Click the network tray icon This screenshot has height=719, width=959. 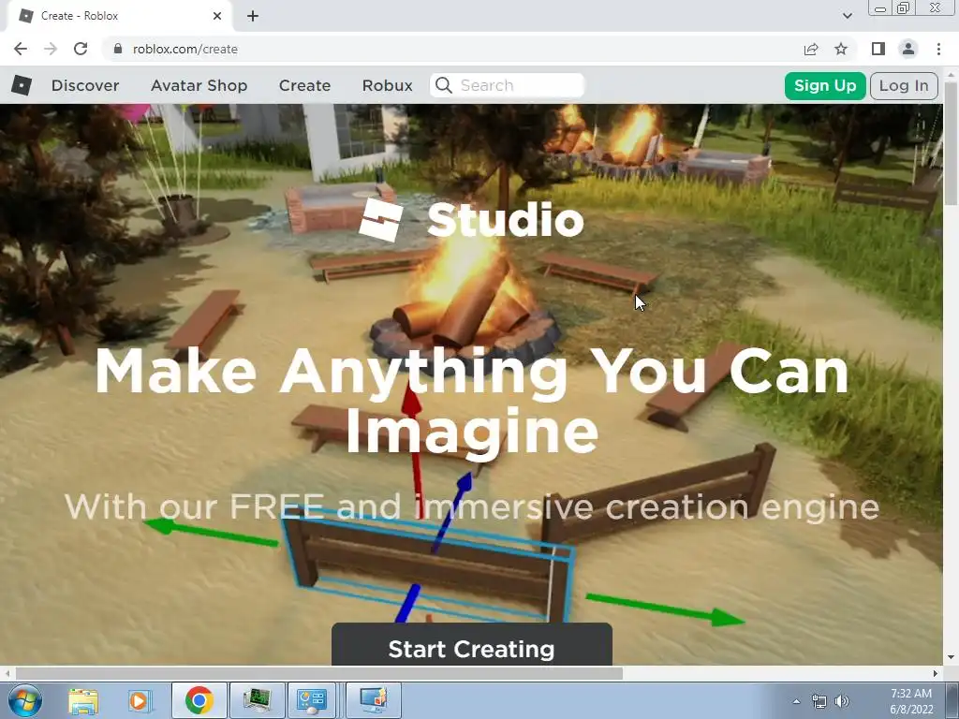click(819, 701)
